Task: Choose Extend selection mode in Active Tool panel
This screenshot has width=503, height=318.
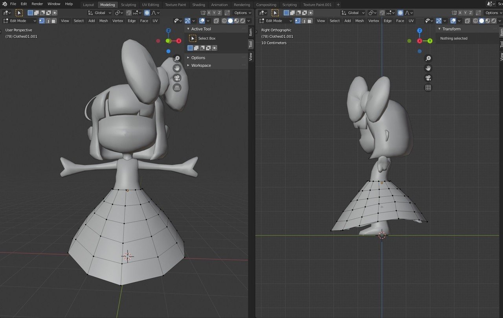Action: coord(196,48)
